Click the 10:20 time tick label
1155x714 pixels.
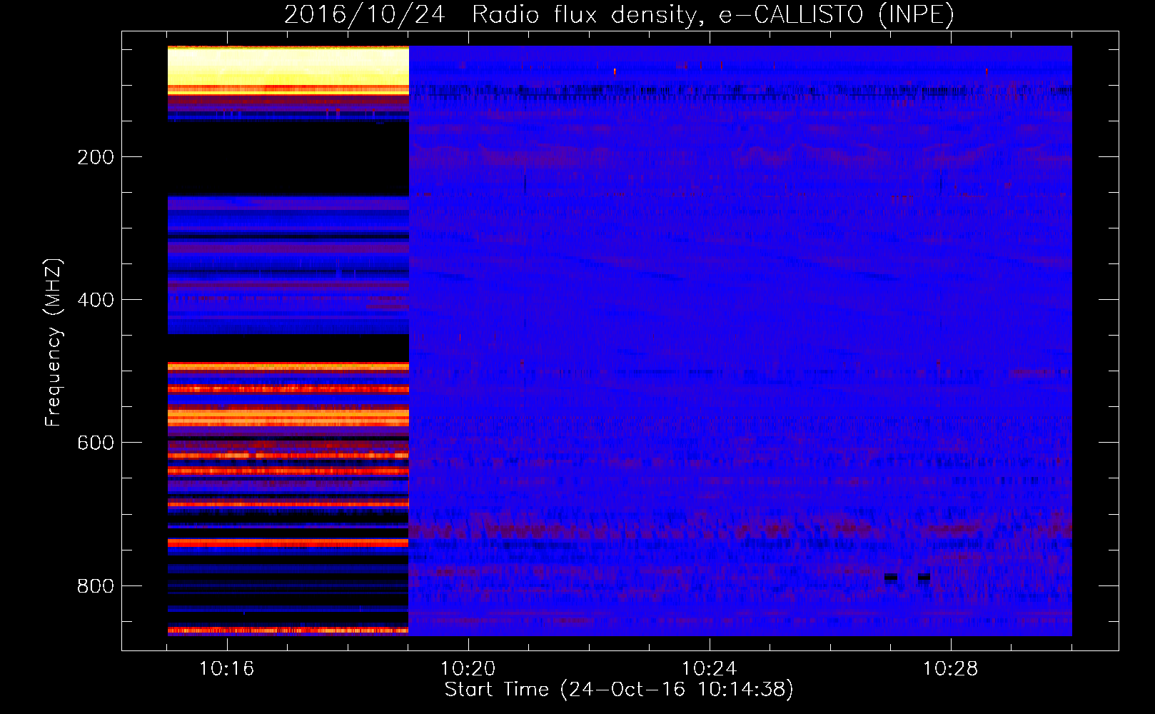point(468,668)
